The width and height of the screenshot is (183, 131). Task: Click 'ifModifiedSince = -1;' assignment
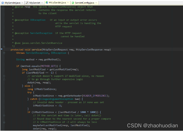coord(48,106)
